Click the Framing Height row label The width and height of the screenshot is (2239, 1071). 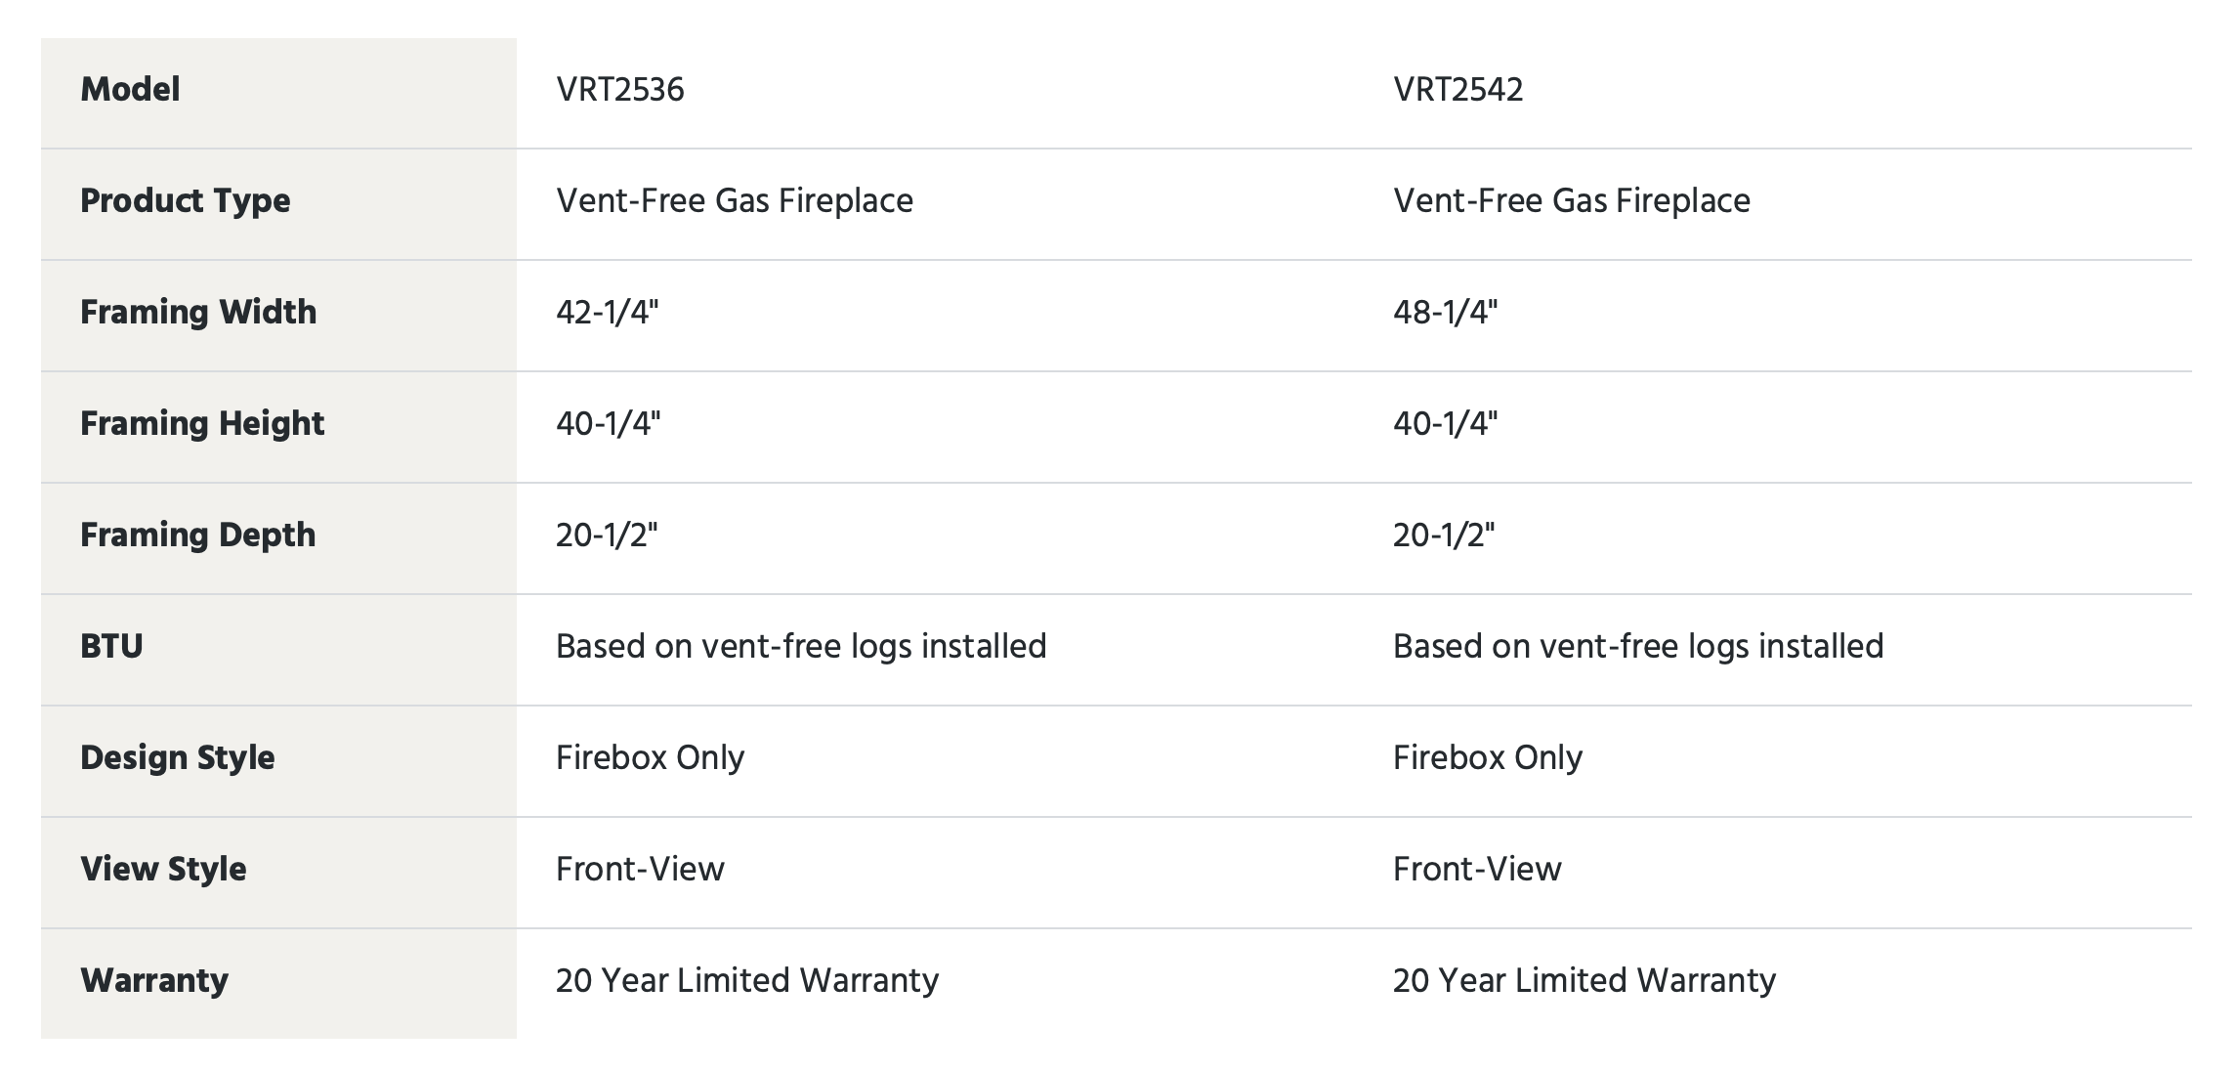click(x=202, y=424)
